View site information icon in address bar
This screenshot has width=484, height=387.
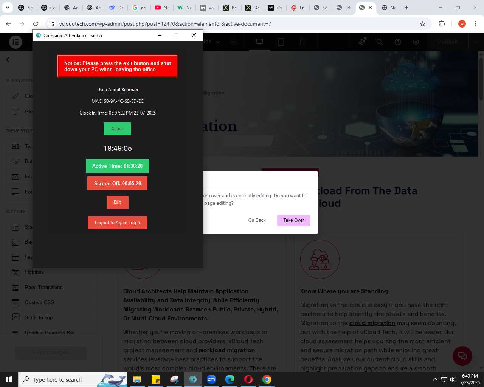tap(52, 24)
